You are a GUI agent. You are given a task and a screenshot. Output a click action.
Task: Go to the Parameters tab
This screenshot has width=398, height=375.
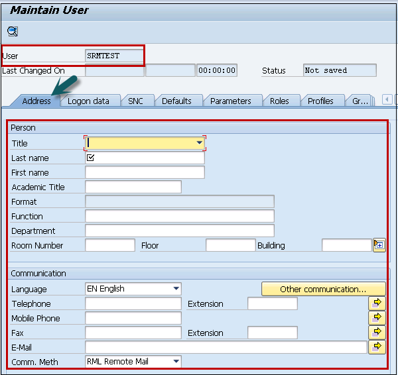(x=230, y=101)
